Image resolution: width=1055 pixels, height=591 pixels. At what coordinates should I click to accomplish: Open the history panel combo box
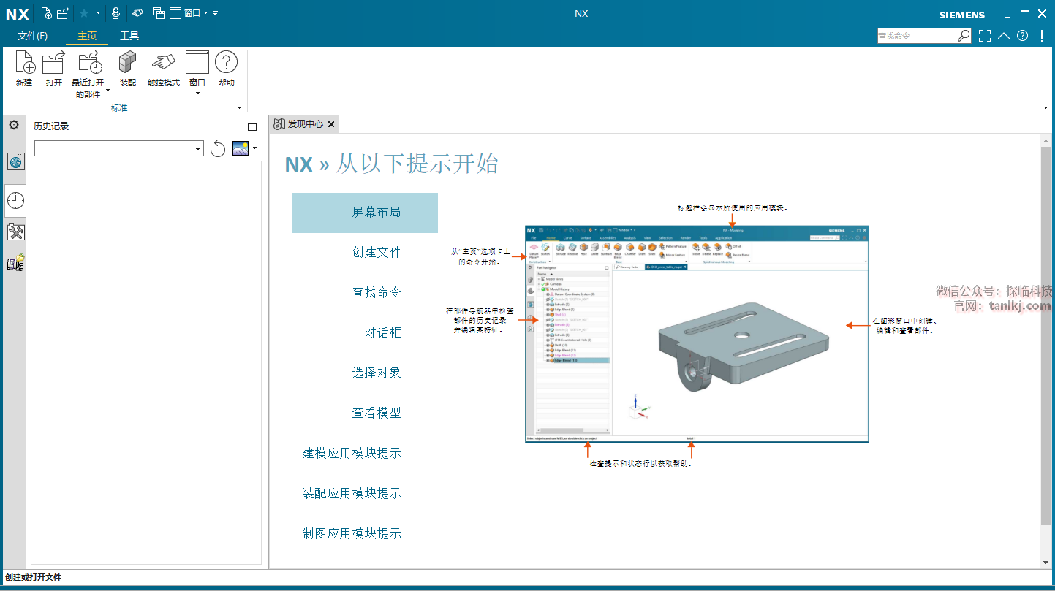click(x=119, y=149)
